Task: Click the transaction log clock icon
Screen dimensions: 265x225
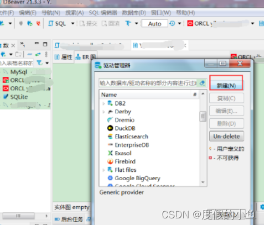Action: 172,23
